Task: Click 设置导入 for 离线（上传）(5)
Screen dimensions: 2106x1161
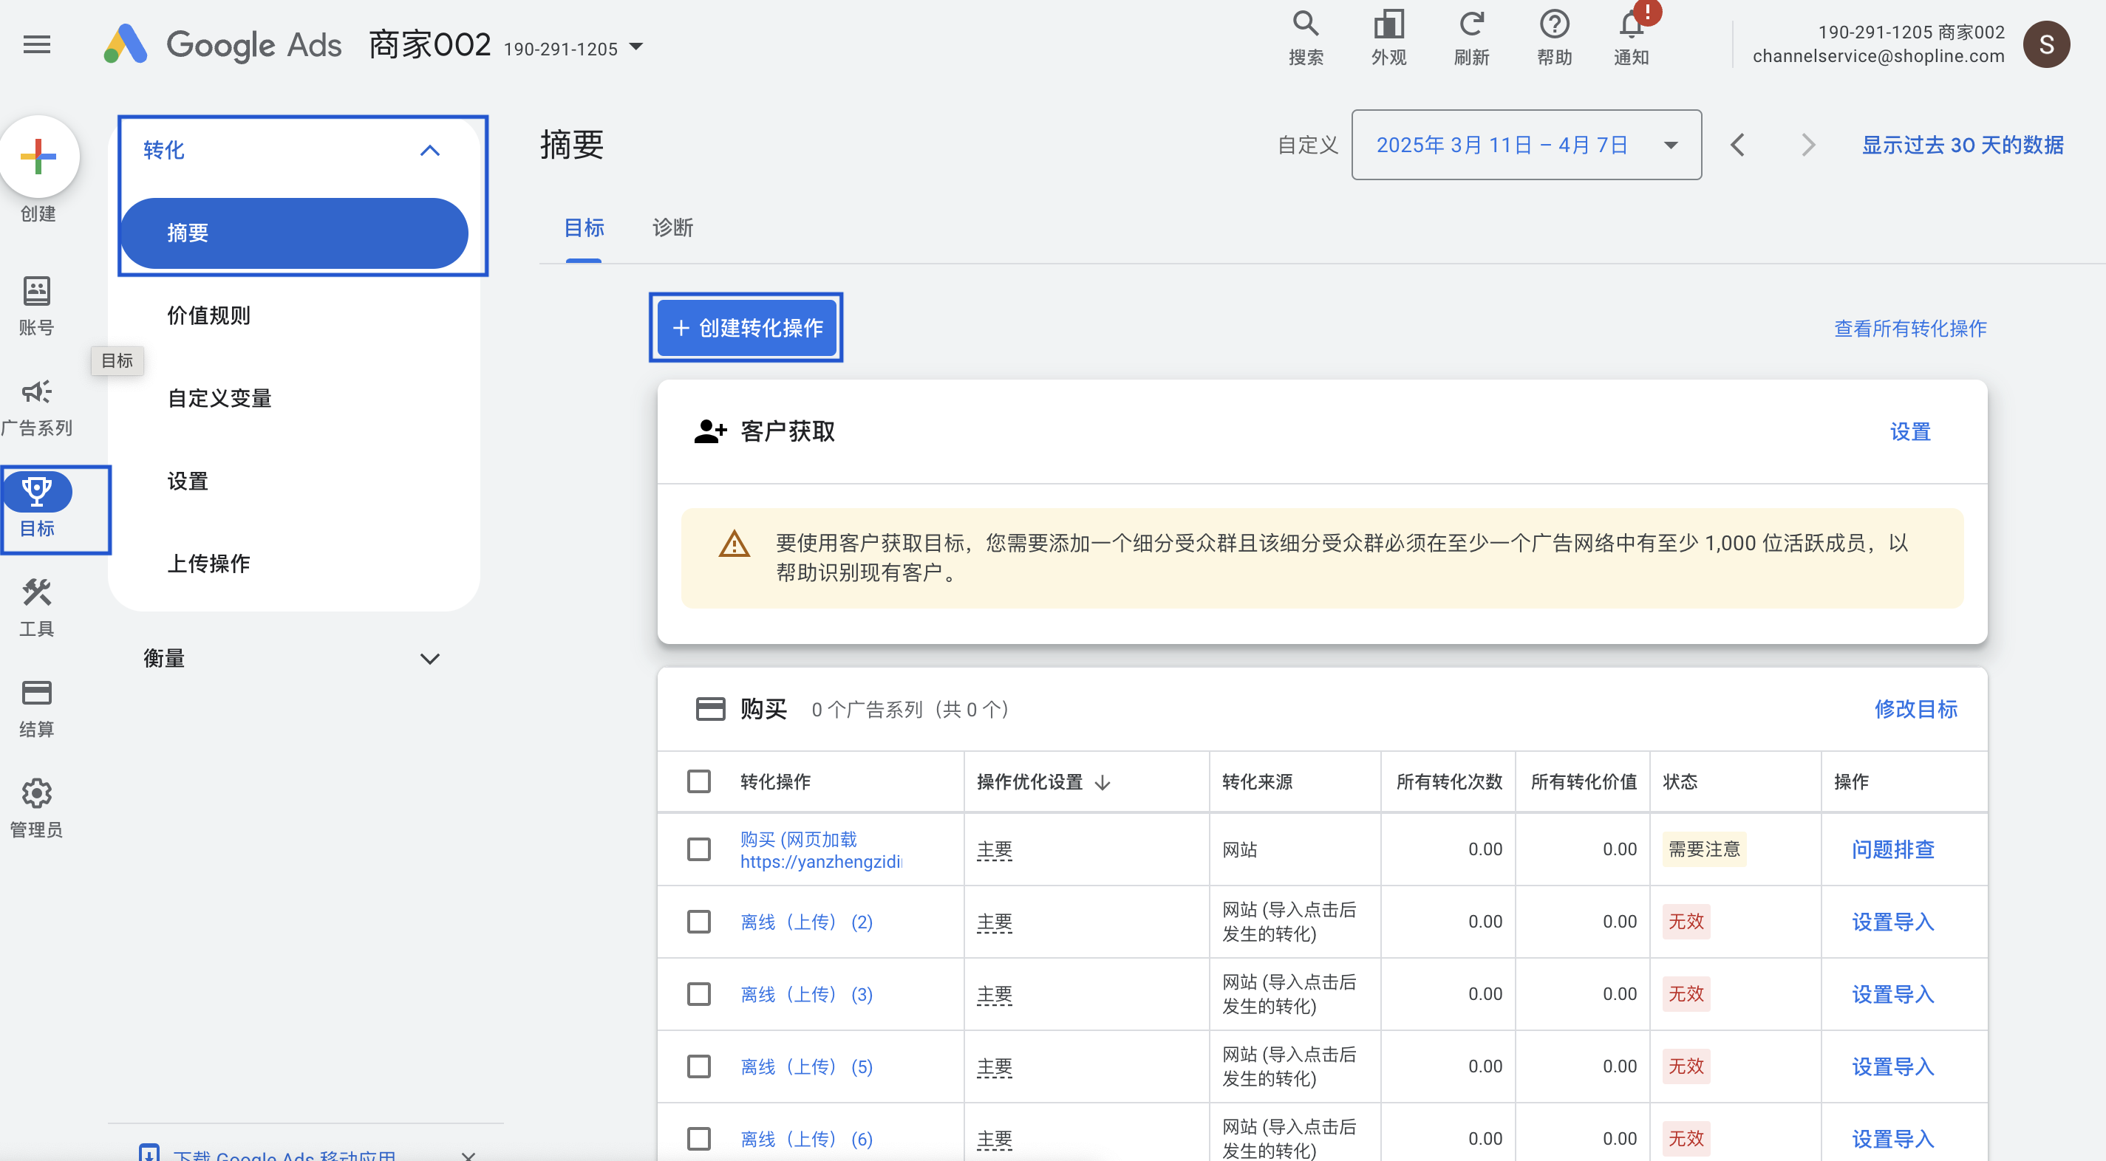Action: tap(1892, 1066)
